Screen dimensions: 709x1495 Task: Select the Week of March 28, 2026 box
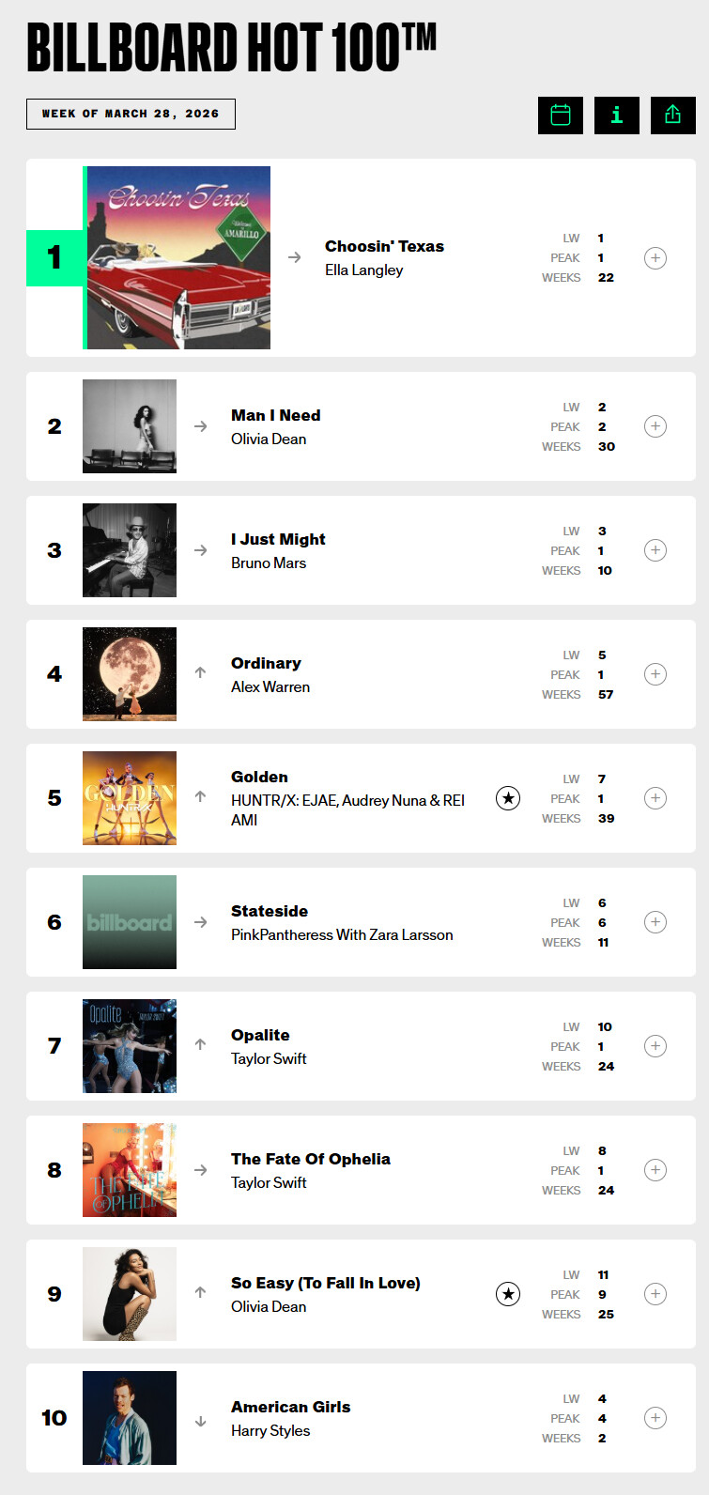[x=131, y=114]
